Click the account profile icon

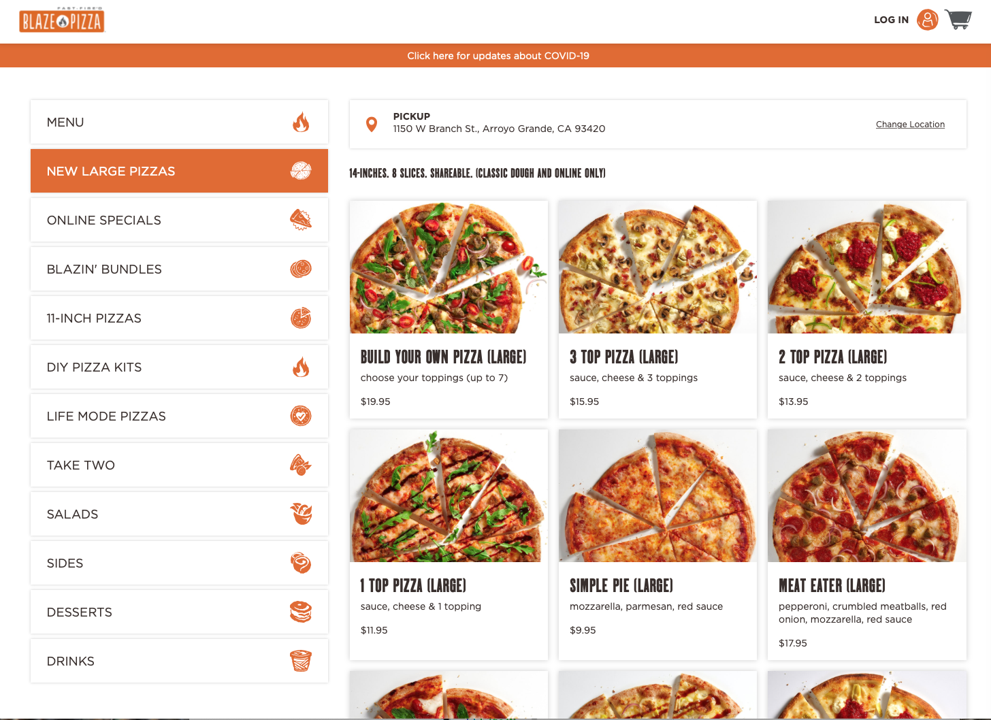927,20
